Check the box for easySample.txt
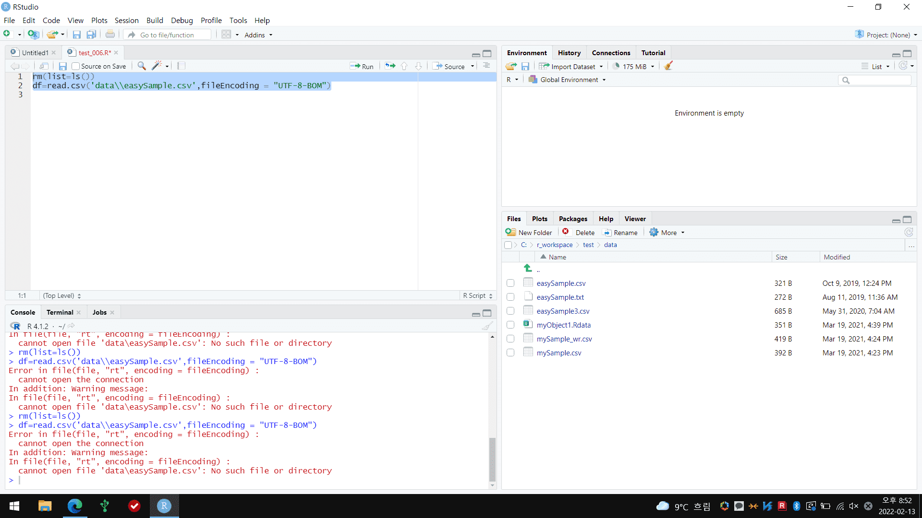The image size is (922, 518). click(510, 297)
